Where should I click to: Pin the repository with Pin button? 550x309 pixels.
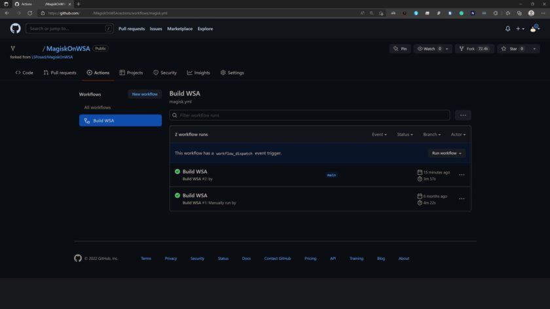[x=399, y=48]
